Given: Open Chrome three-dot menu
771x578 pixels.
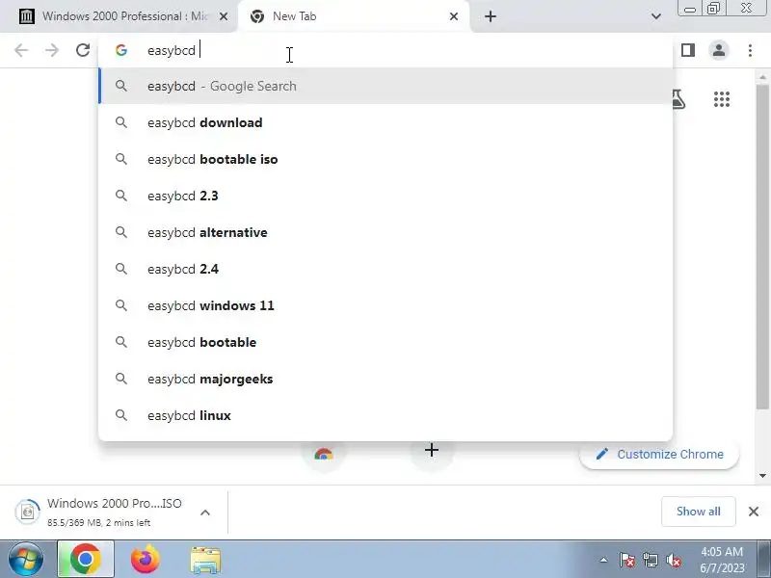Looking at the screenshot, I should tap(750, 50).
